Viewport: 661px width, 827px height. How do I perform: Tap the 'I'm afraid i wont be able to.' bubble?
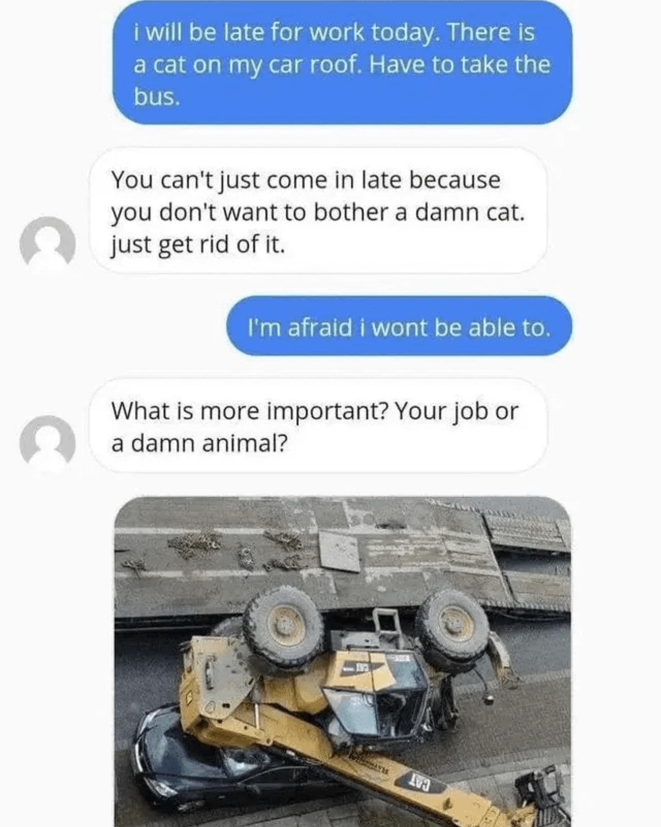point(399,326)
